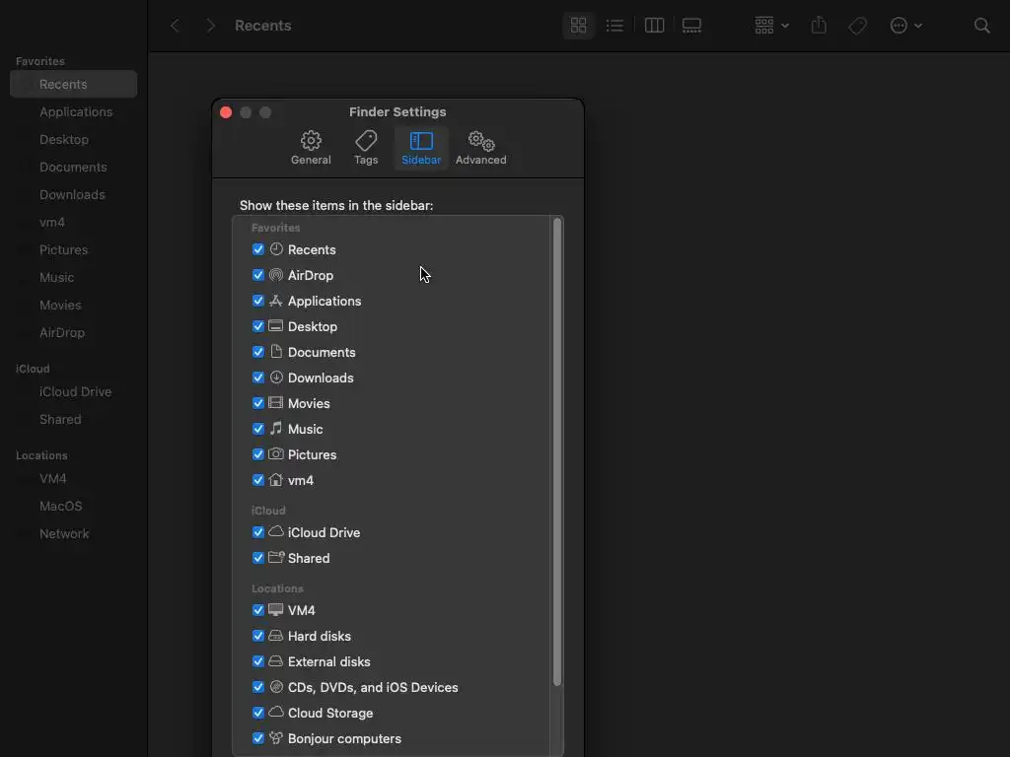This screenshot has width=1010, height=757.
Task: Toggle the VM4 computer checkbox
Action: [258, 611]
